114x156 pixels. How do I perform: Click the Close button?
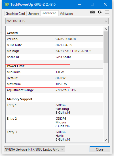100,149
